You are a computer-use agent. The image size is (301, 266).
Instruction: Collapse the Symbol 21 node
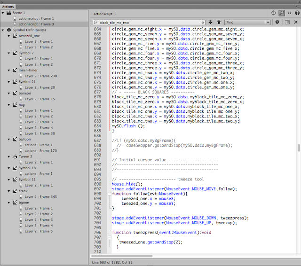click(9, 82)
